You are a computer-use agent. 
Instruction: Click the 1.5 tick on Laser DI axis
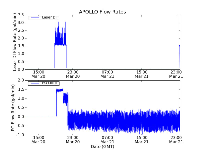click(21, 46)
